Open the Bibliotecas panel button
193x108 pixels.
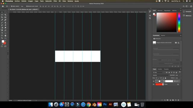tap(187, 16)
